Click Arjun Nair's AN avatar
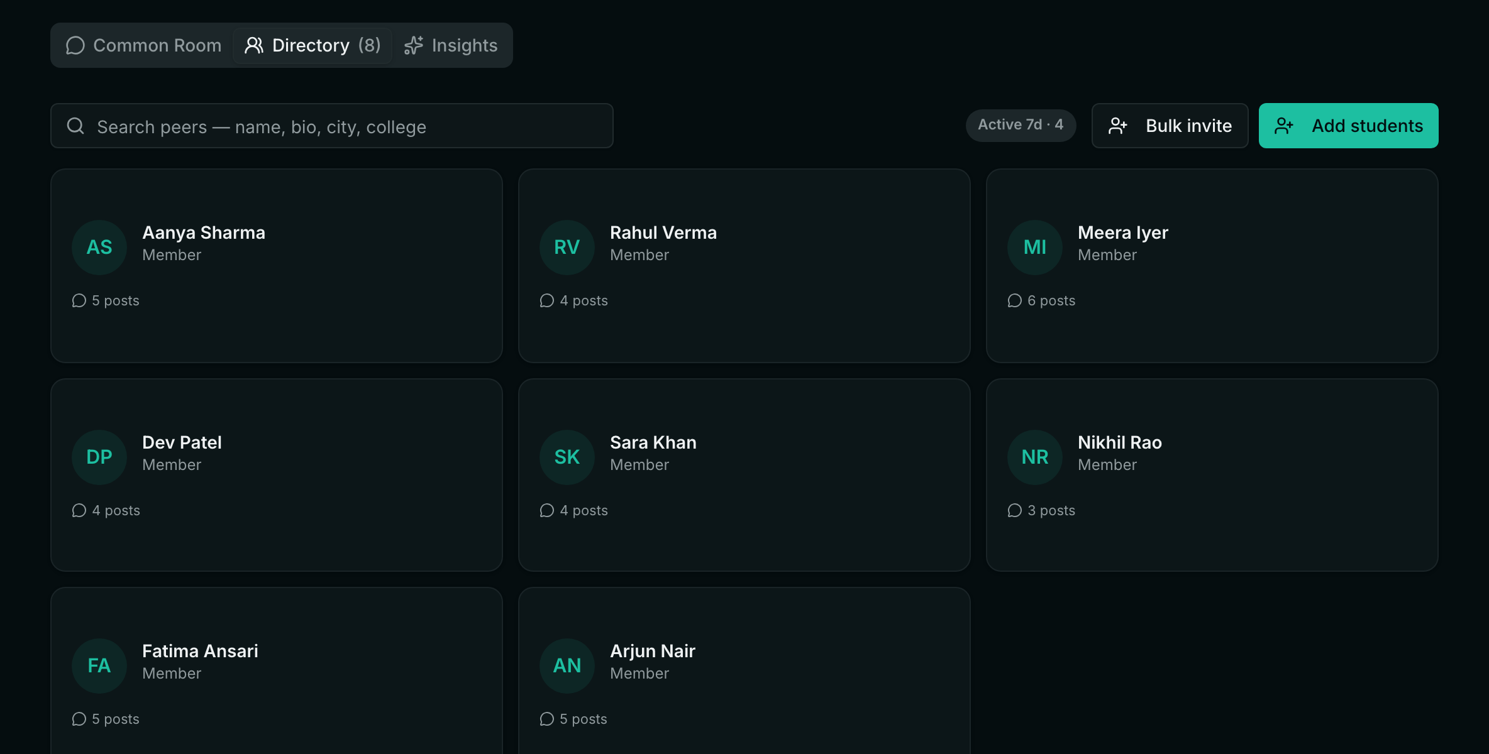1489x754 pixels. tap(567, 666)
